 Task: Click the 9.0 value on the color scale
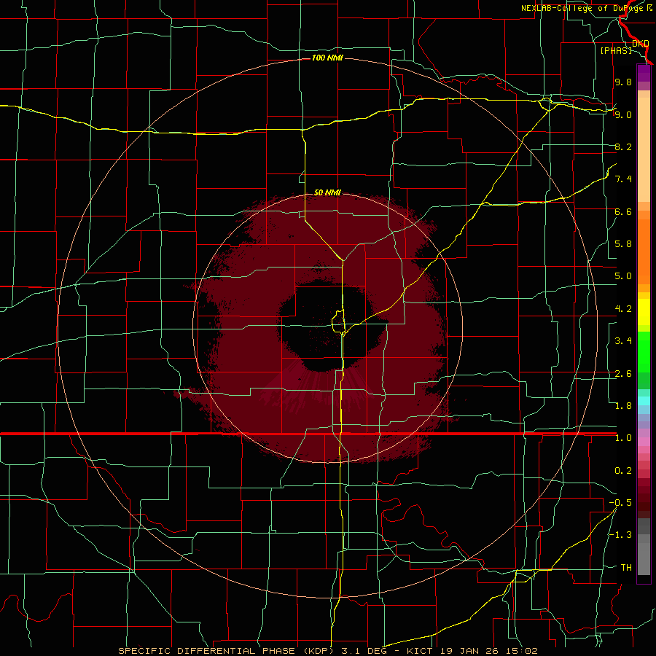tap(623, 114)
